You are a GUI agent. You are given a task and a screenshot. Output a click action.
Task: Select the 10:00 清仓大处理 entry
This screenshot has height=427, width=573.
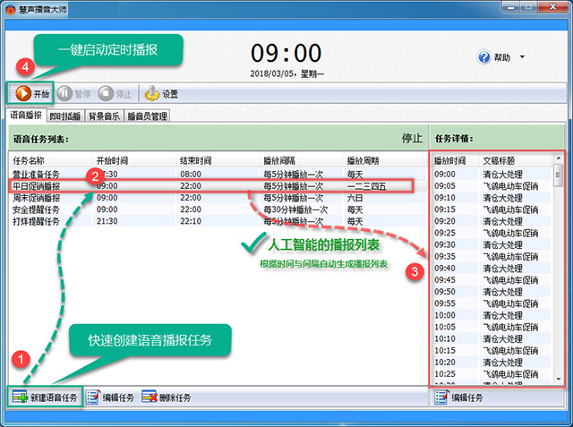point(492,315)
